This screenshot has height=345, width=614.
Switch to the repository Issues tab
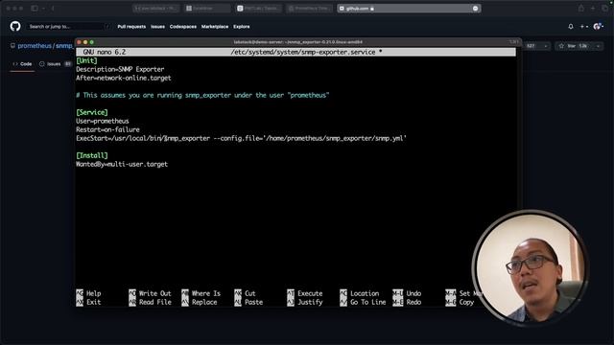coord(55,64)
